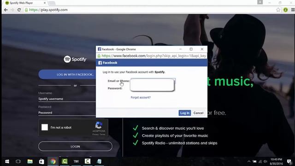Open the Windows Store taskbar icon

coord(41,161)
